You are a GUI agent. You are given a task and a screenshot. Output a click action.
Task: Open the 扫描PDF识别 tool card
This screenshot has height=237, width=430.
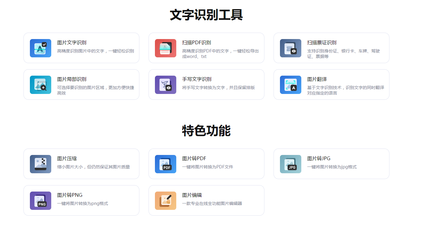[x=206, y=48]
